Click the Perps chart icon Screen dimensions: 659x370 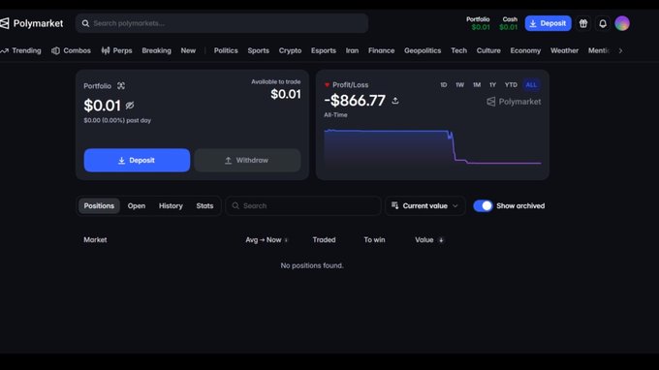106,50
